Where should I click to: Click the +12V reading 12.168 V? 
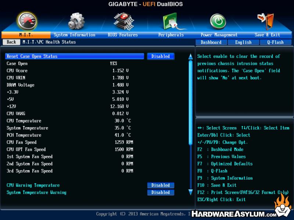tap(119, 106)
